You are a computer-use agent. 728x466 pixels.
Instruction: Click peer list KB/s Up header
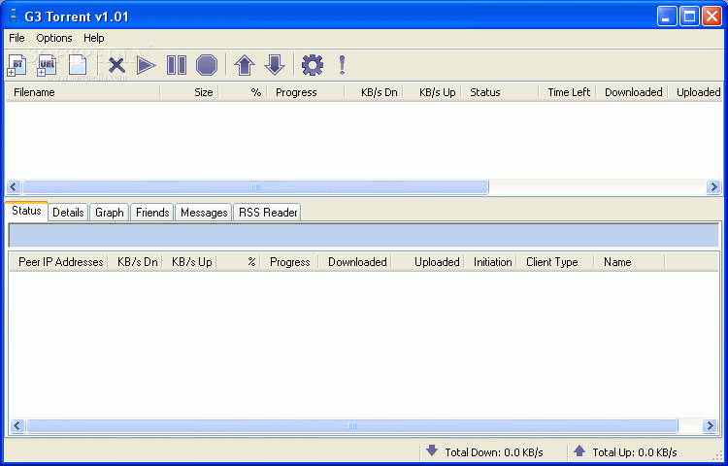(x=189, y=262)
